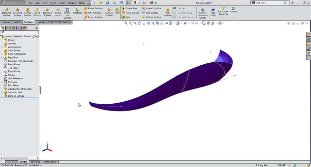Click the Surface Flatten tool

[x=109, y=12]
